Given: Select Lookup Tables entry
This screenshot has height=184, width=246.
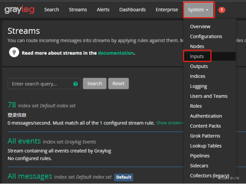Looking at the screenshot, I should point(205,146).
